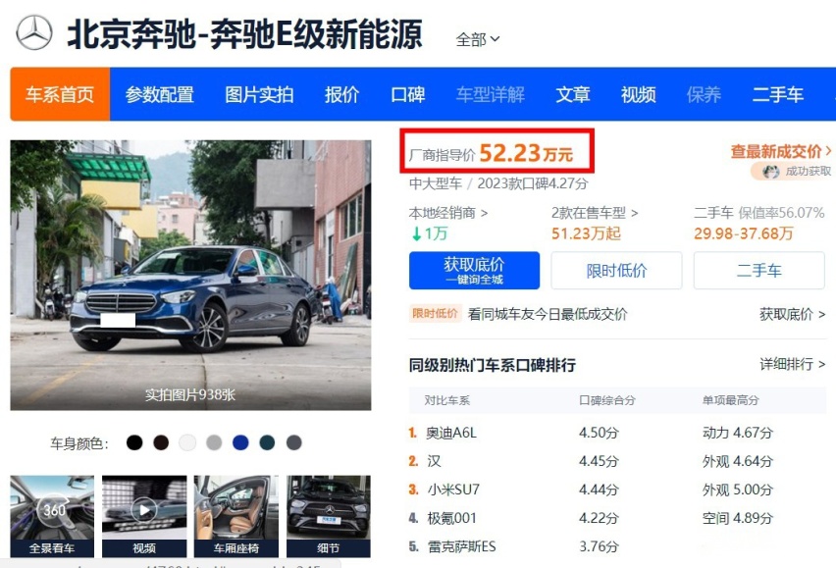
Task: Open 雷克萨斯ES ranking entry
Action: 462,546
